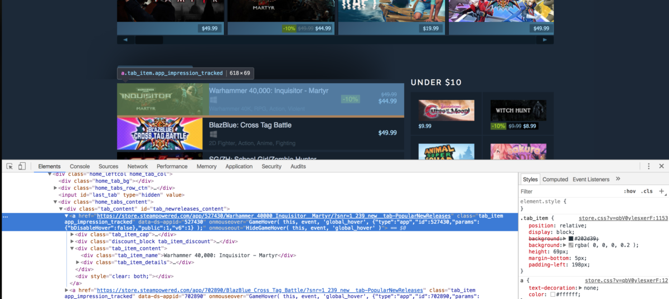Switch to the Computed pane tab
This screenshot has width=669, height=299.
coord(555,179)
